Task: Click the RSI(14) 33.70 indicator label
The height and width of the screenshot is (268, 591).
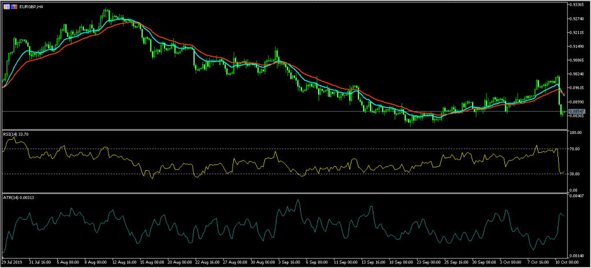Action: [x=16, y=135]
